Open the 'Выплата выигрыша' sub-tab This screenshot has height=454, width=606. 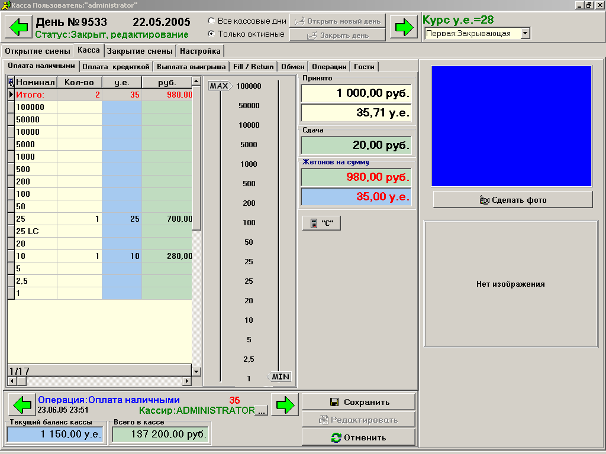[191, 67]
